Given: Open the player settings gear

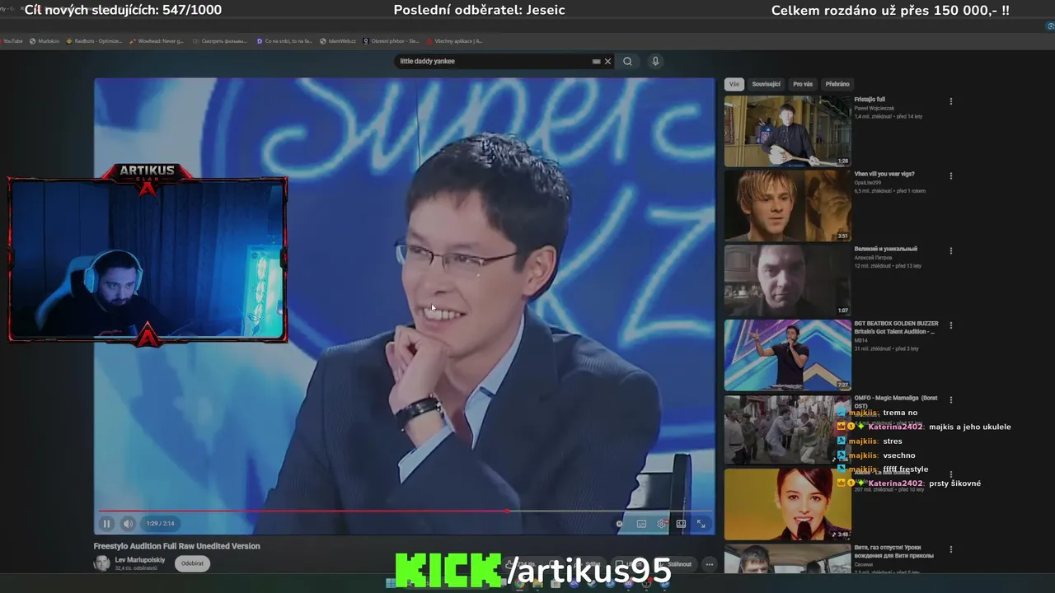Looking at the screenshot, I should (x=661, y=523).
